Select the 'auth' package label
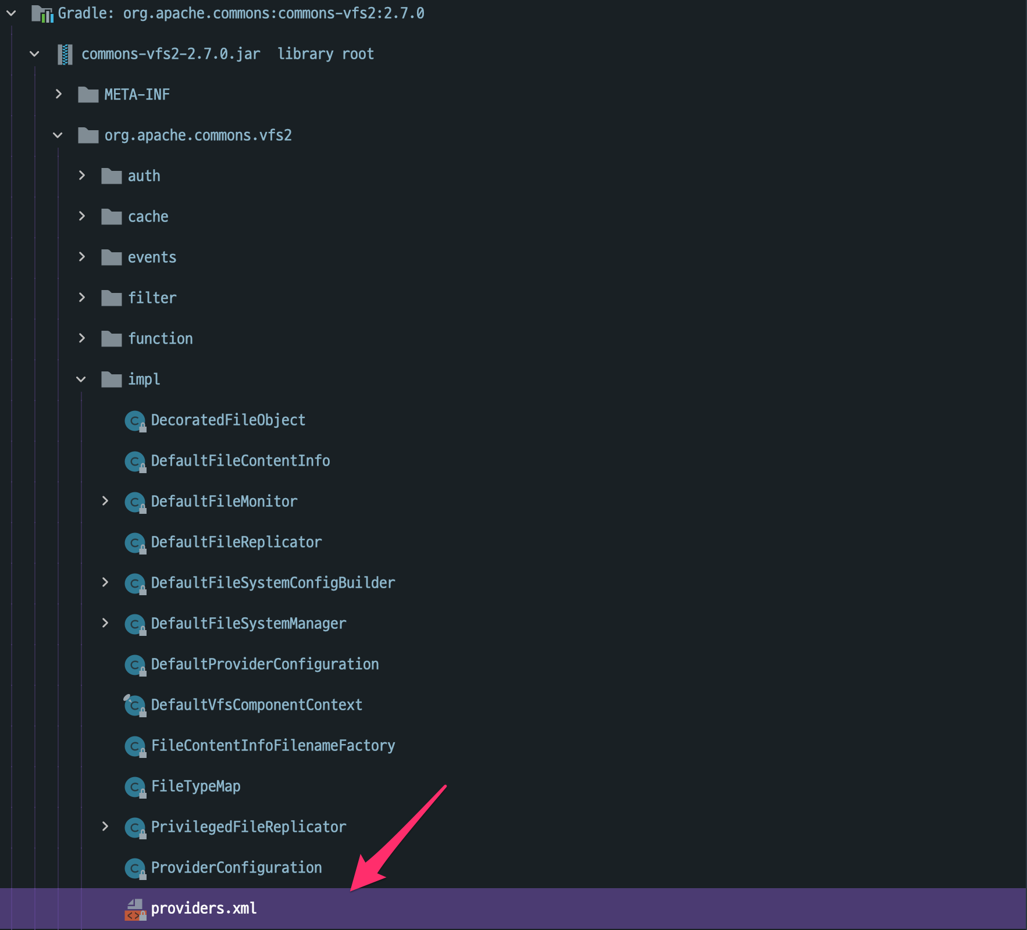 coord(144,176)
